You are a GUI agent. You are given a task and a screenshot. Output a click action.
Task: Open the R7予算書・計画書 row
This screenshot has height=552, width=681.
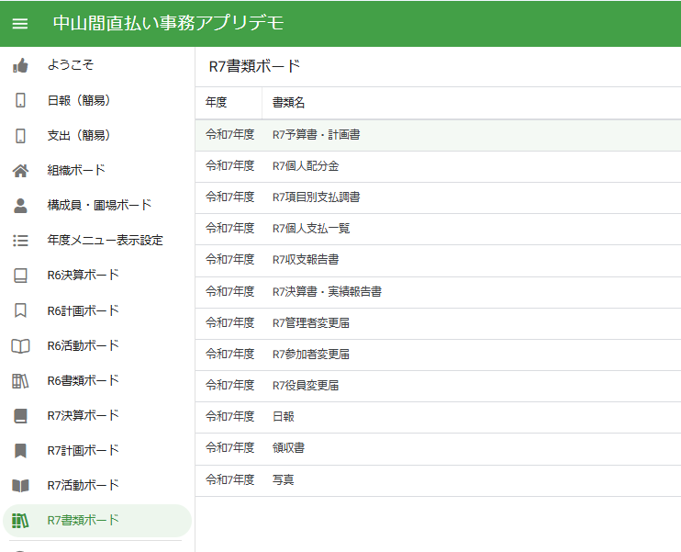point(438,135)
